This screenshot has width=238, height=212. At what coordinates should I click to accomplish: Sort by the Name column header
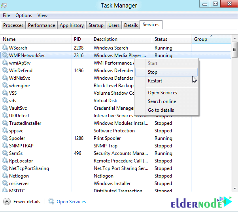tap(36, 39)
